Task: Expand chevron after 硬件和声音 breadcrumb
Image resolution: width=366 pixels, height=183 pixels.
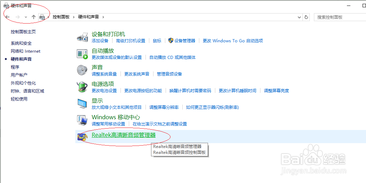Action: [103, 17]
